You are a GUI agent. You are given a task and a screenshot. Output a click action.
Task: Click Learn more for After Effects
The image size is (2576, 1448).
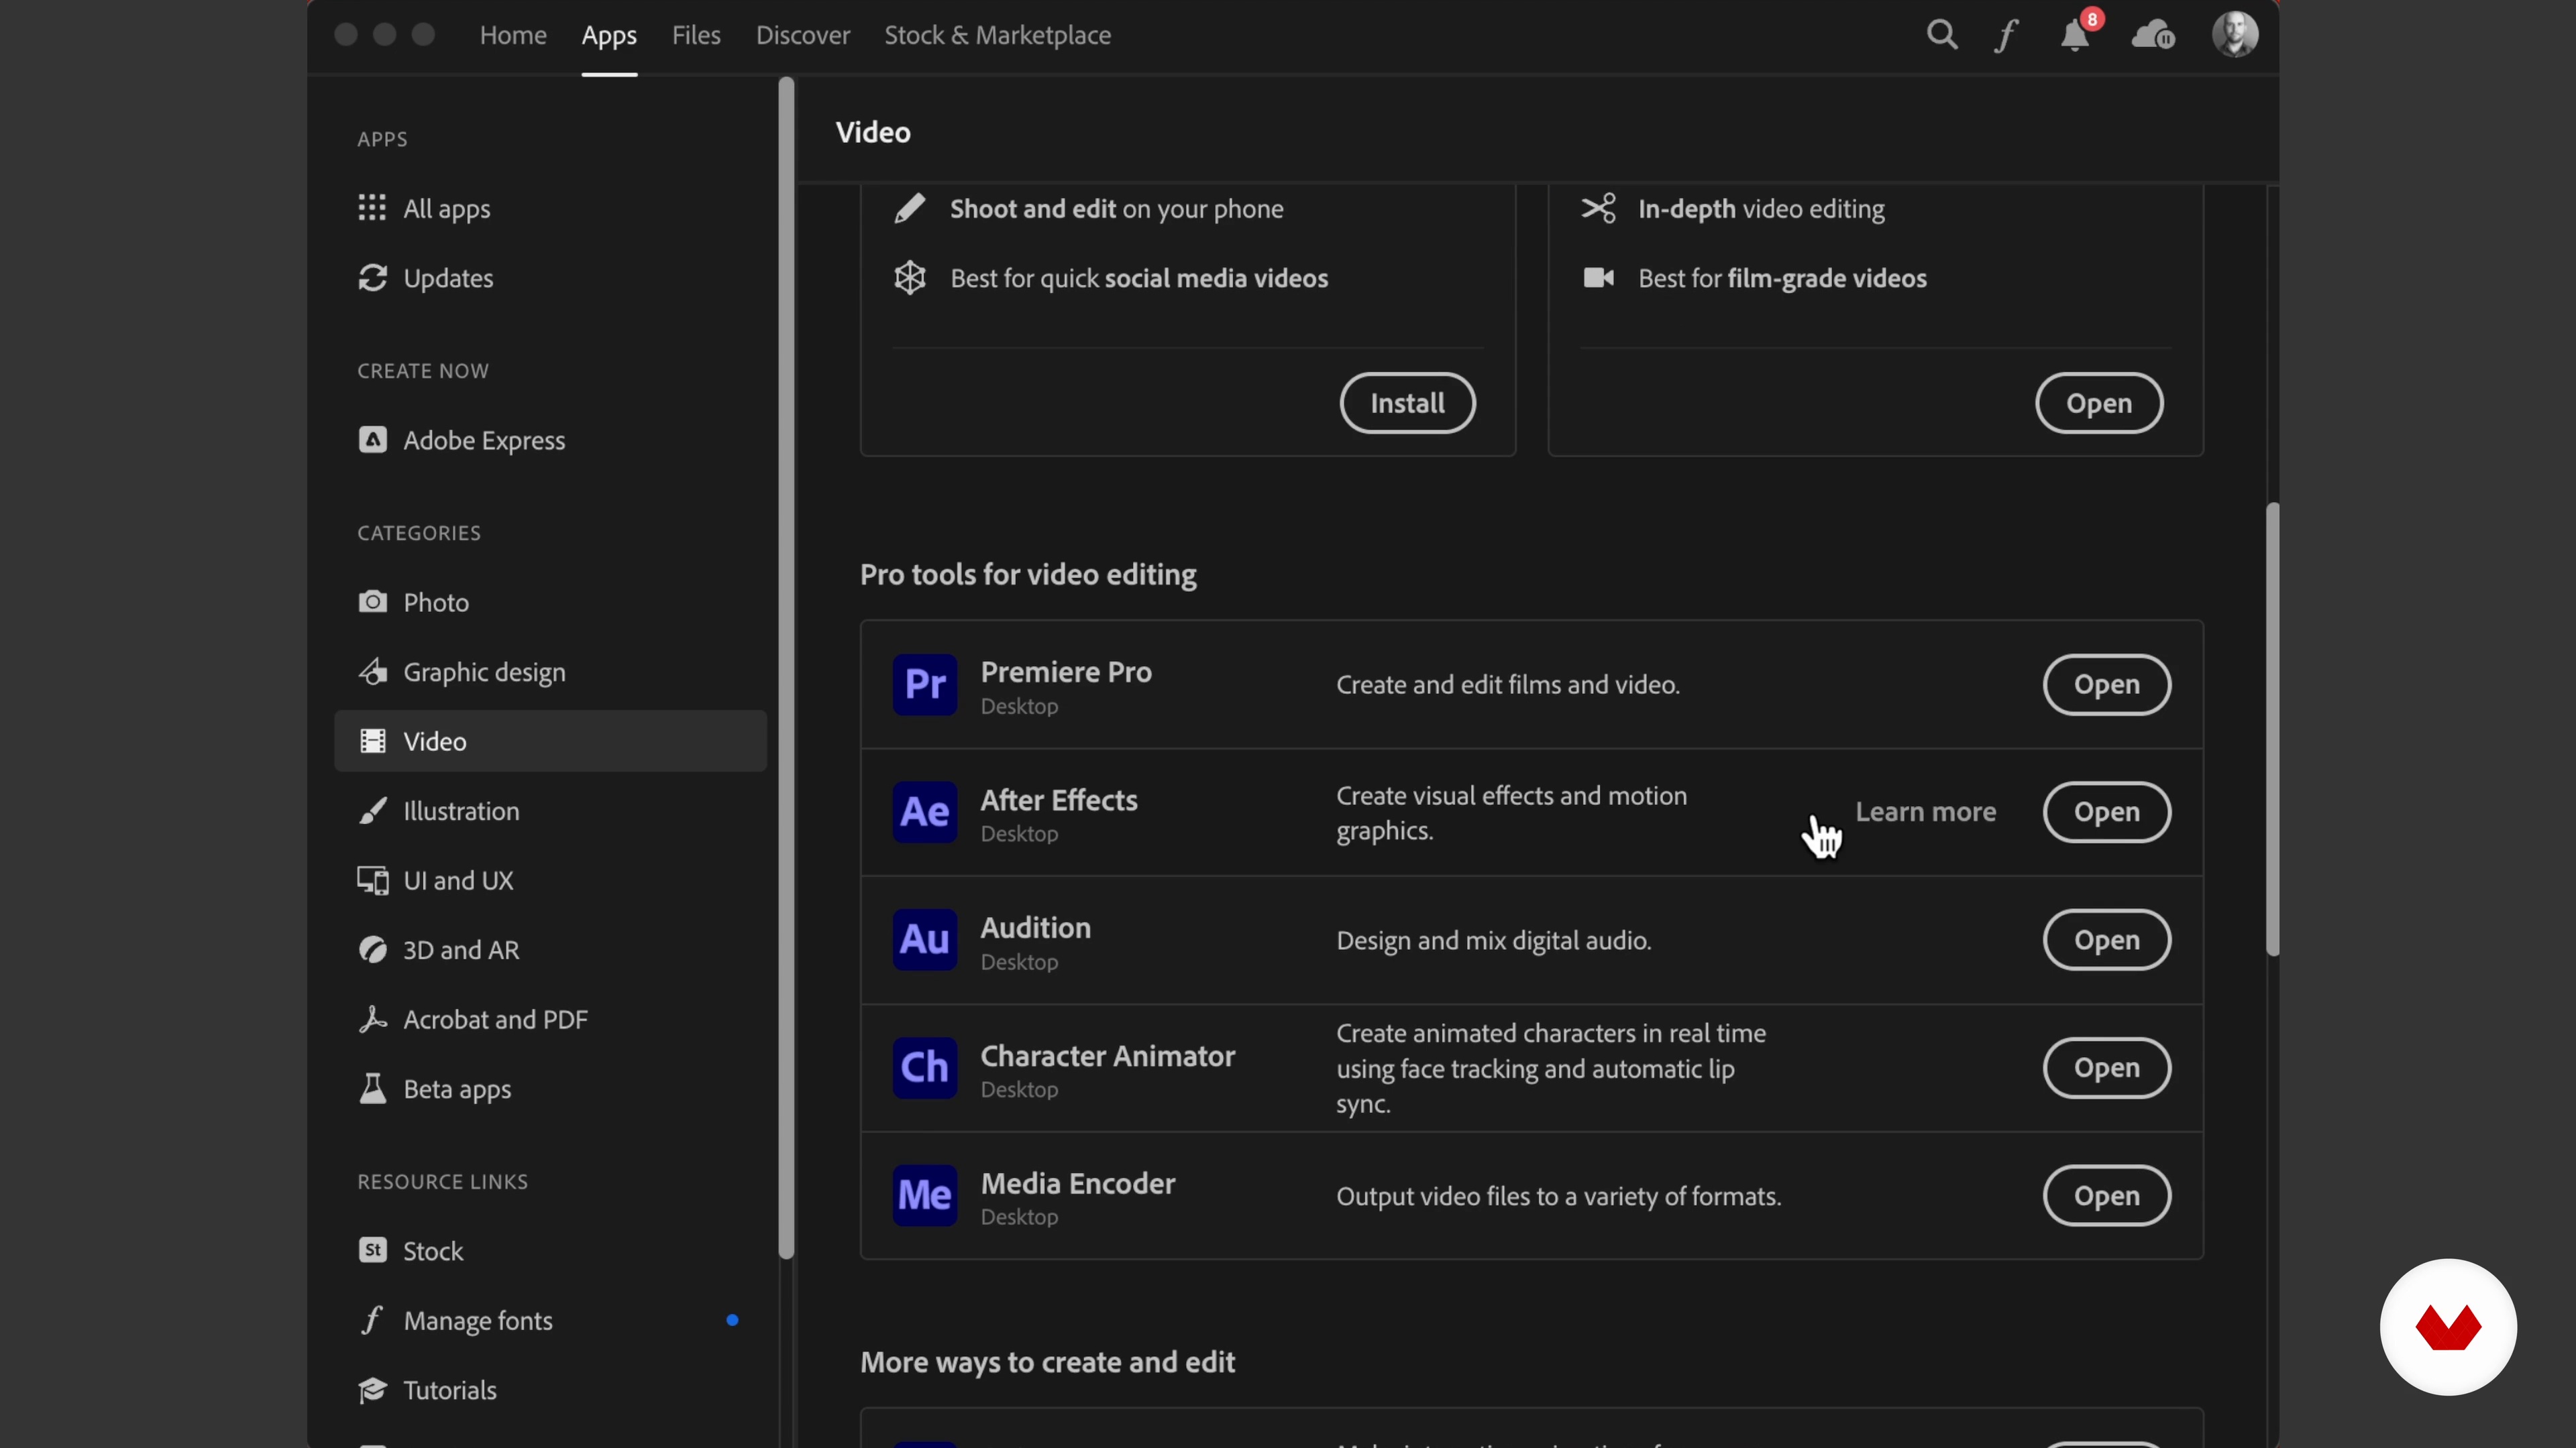pos(1925,812)
